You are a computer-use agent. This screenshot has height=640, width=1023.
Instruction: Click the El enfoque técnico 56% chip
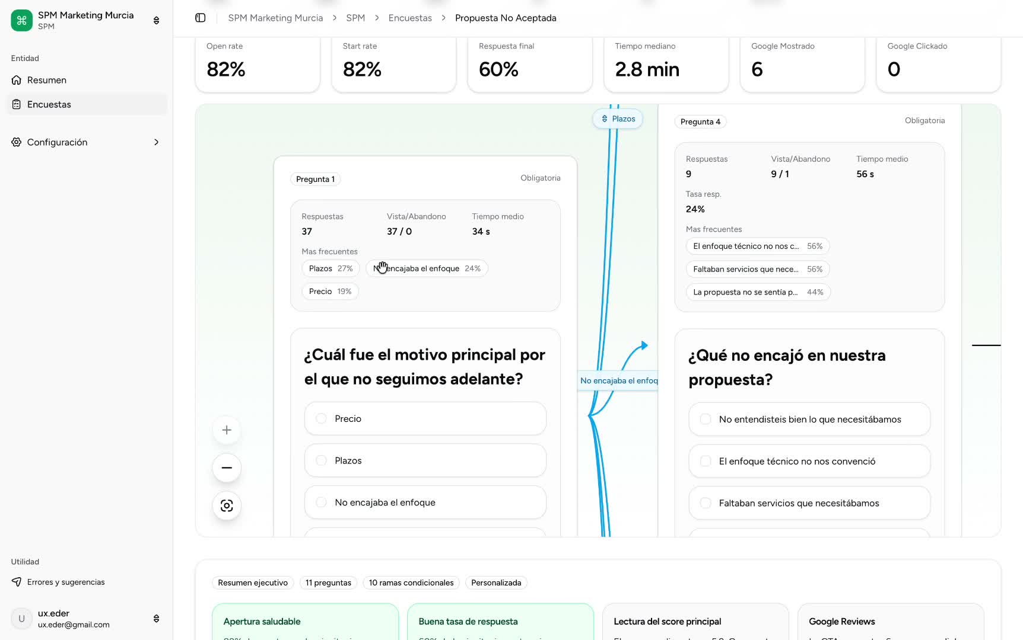click(x=758, y=246)
